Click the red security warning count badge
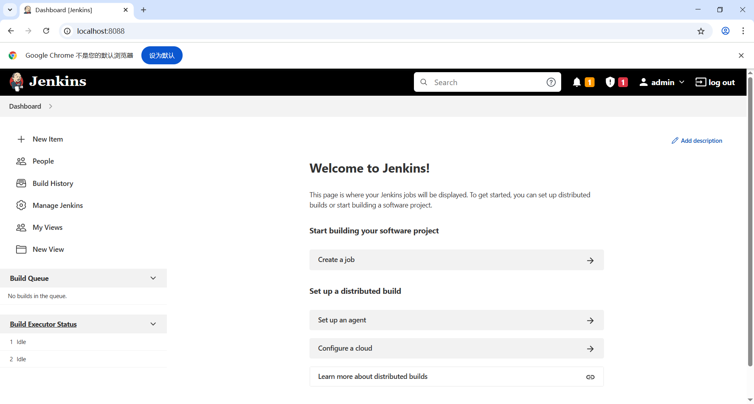This screenshot has width=754, height=404. [623, 82]
